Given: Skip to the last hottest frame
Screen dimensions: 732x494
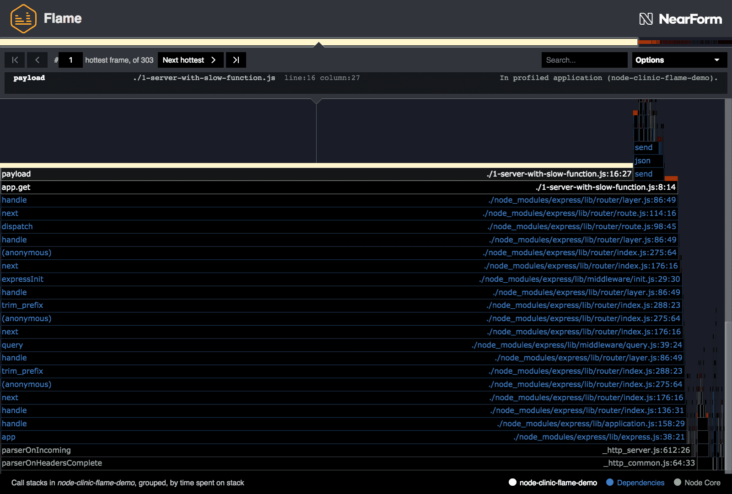Looking at the screenshot, I should pyautogui.click(x=236, y=59).
